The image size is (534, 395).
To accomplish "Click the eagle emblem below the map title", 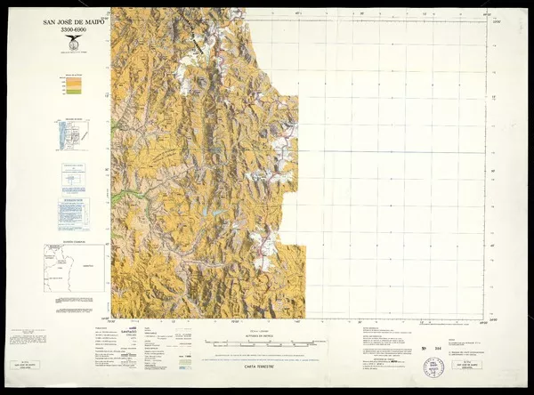I will pos(72,44).
